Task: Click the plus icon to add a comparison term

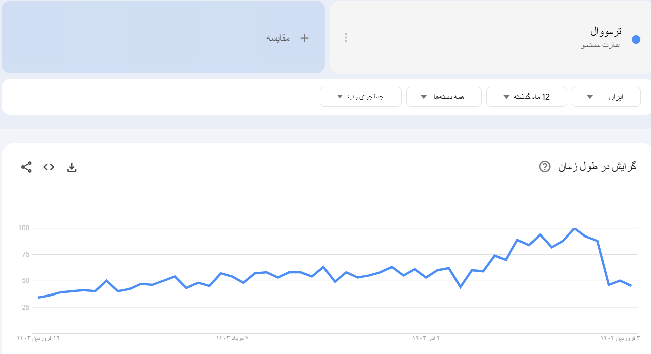Action: tap(304, 37)
